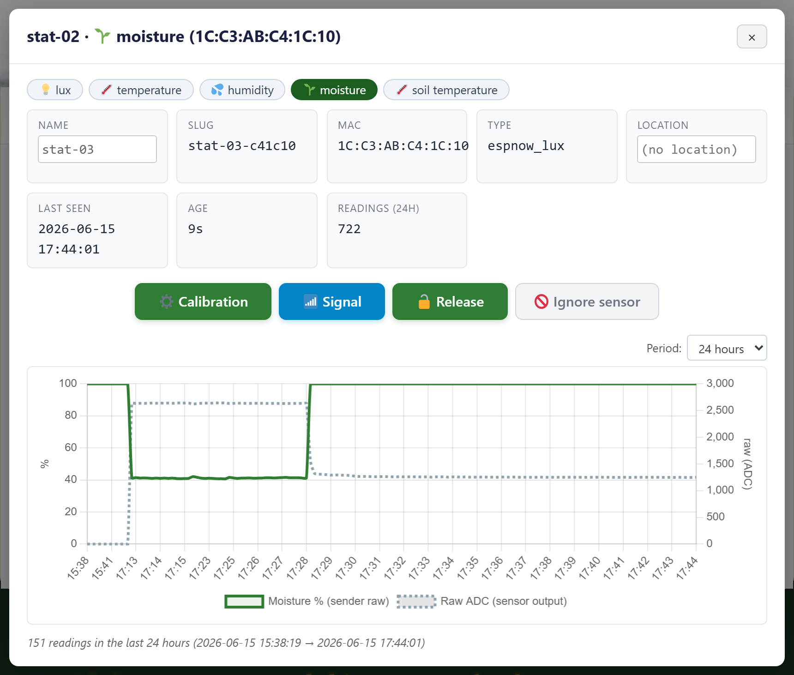Switch to the soil temperature tab
Screen dimensions: 794x675
[x=446, y=90]
